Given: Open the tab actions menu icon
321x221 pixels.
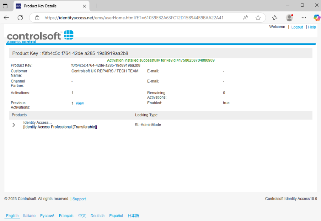Looking at the screenshot, I should point(5,6).
